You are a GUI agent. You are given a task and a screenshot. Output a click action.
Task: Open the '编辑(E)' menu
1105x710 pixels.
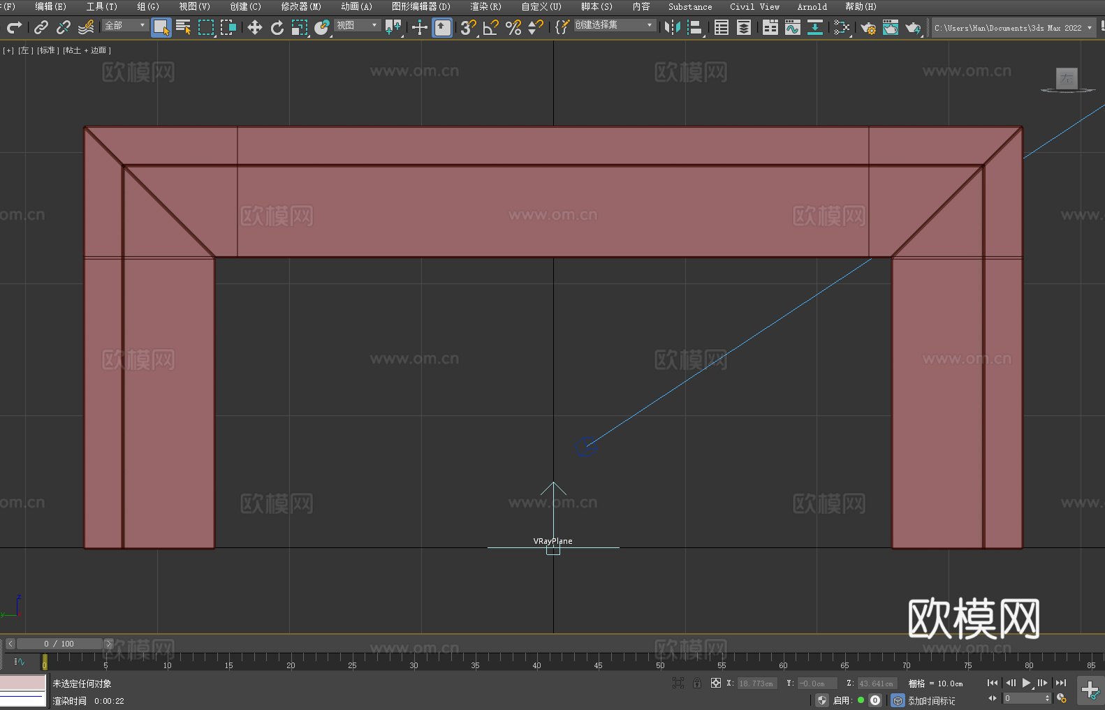50,6
